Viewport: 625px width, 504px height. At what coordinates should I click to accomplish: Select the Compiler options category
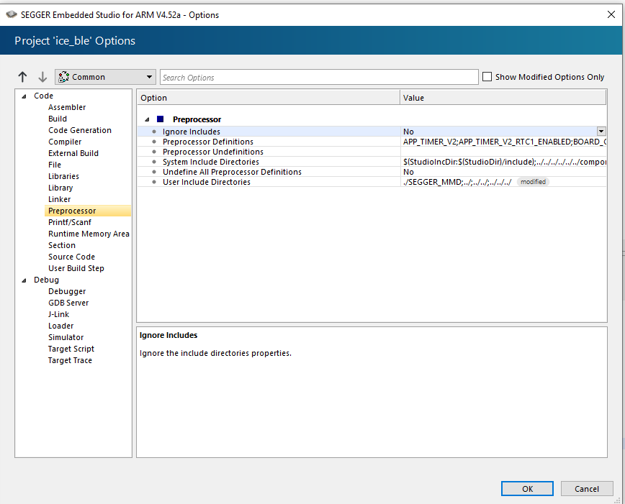pos(65,142)
